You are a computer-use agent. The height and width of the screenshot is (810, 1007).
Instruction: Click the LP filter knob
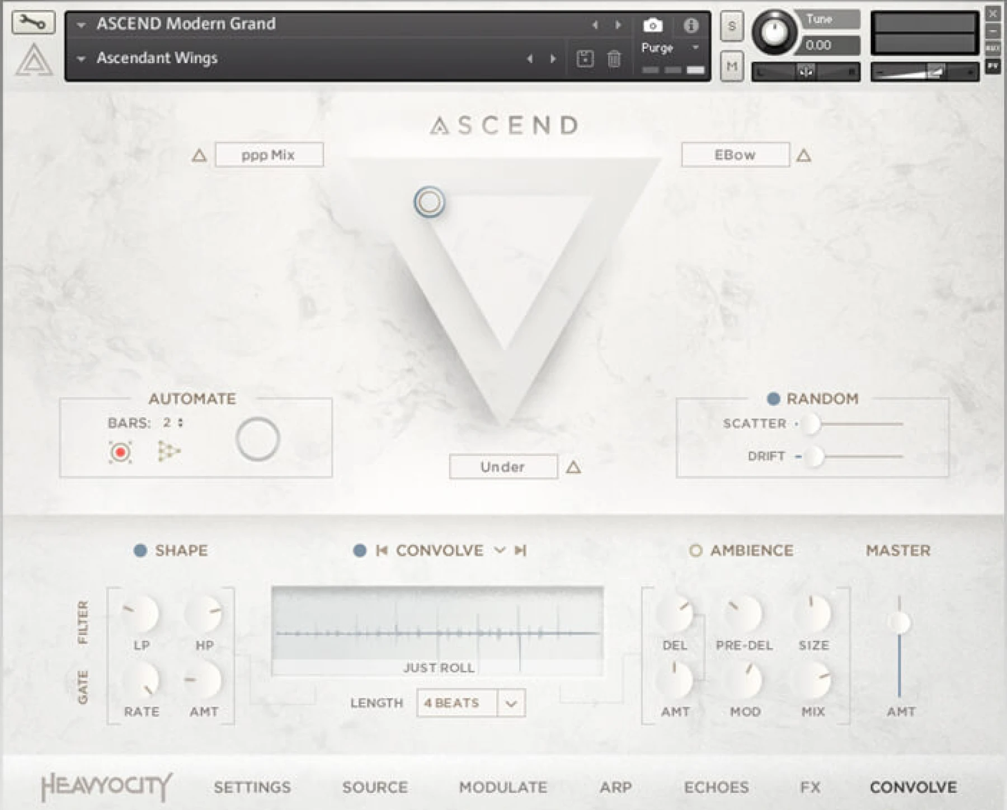(x=141, y=614)
